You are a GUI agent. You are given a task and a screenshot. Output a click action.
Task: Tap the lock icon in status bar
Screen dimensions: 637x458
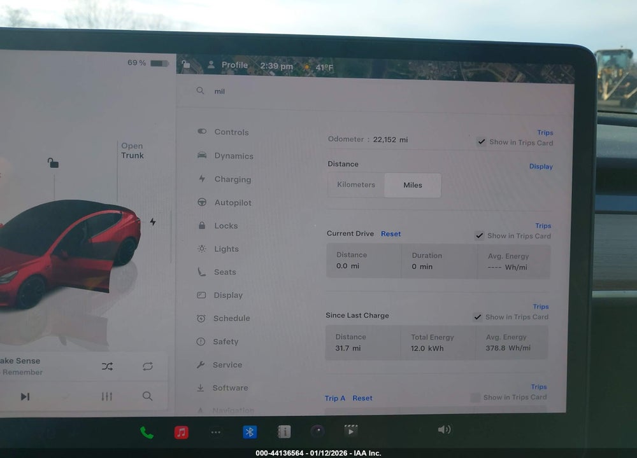click(185, 64)
